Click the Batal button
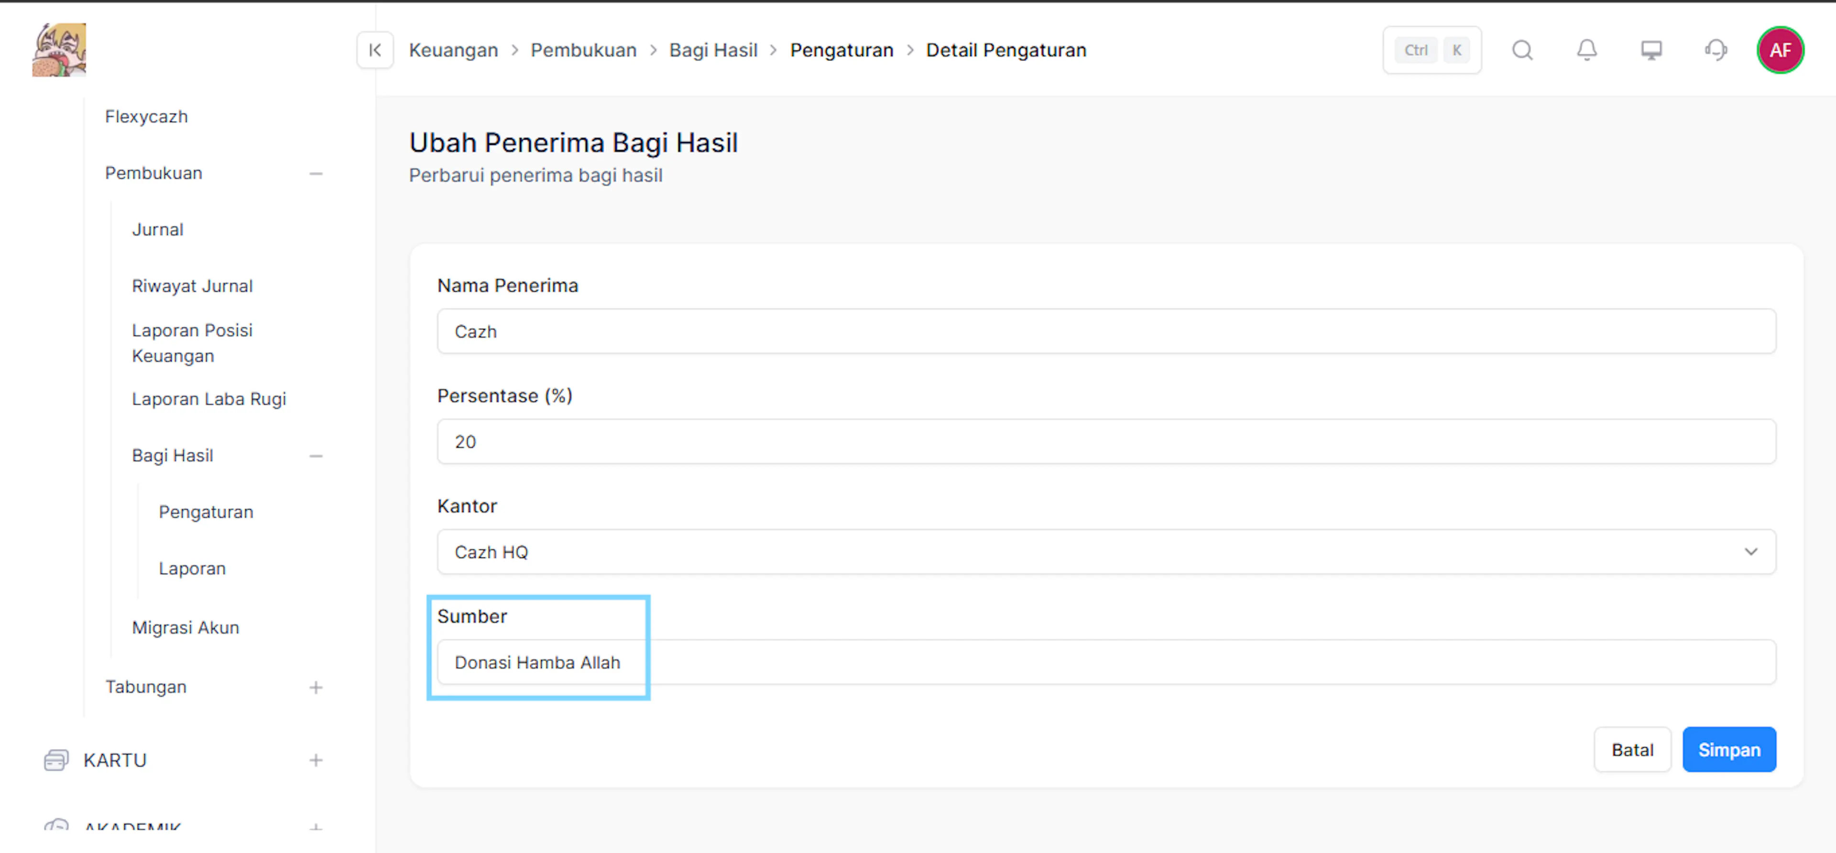The image size is (1836, 853). [x=1632, y=749]
